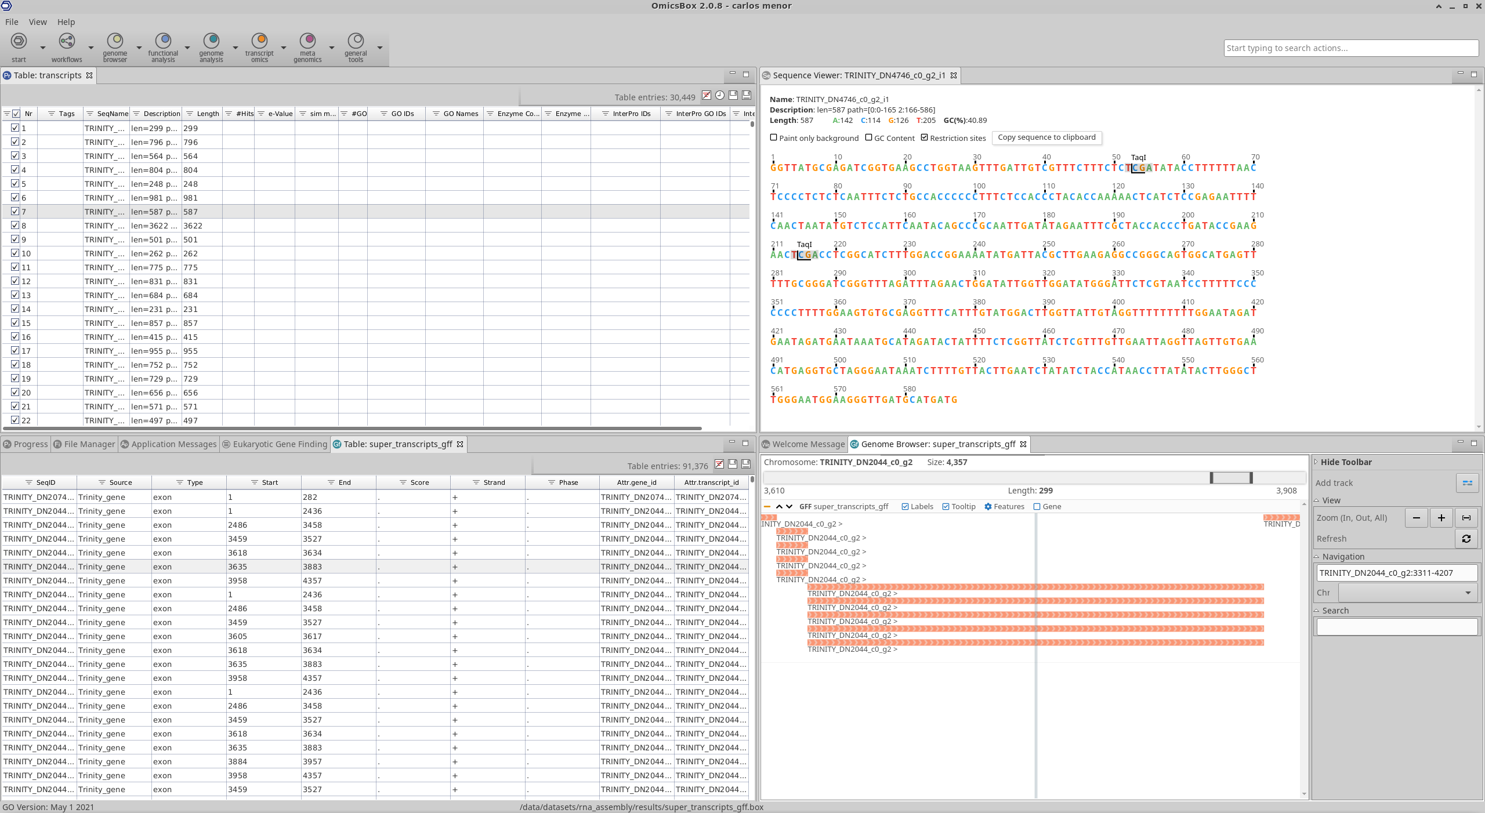Expand the general tools dropdown arrow
Screen dimensions: 1485x813
[380, 48]
